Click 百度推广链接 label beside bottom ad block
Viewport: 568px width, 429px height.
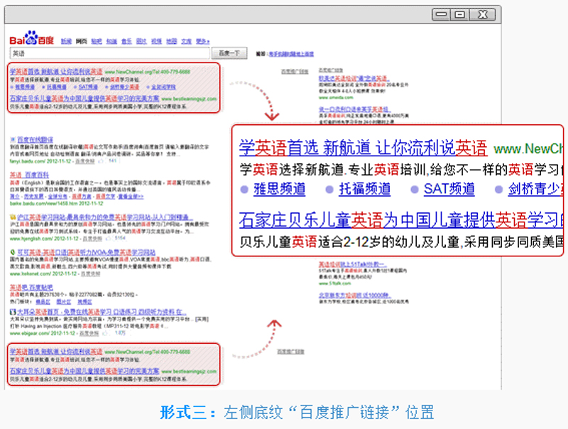[x=290, y=352]
